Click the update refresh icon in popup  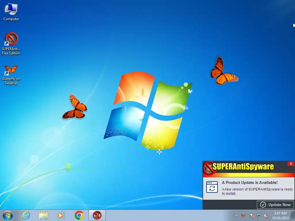pyautogui.click(x=212, y=187)
